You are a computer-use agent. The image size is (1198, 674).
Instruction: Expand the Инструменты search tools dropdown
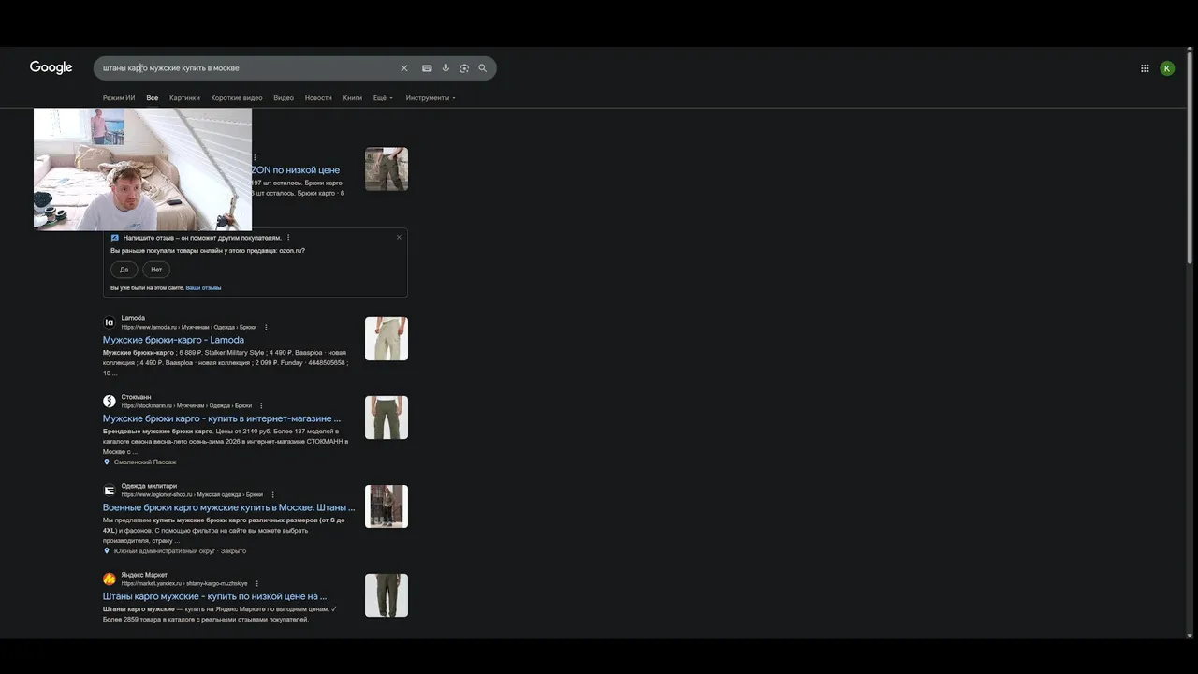(x=431, y=98)
